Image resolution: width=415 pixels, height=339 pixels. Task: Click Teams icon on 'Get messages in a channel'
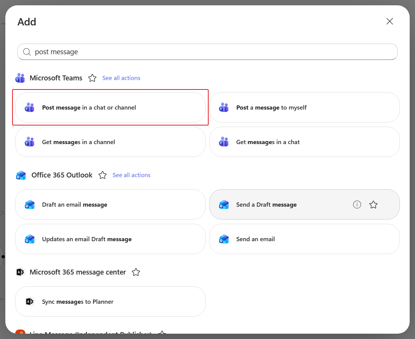click(29, 142)
